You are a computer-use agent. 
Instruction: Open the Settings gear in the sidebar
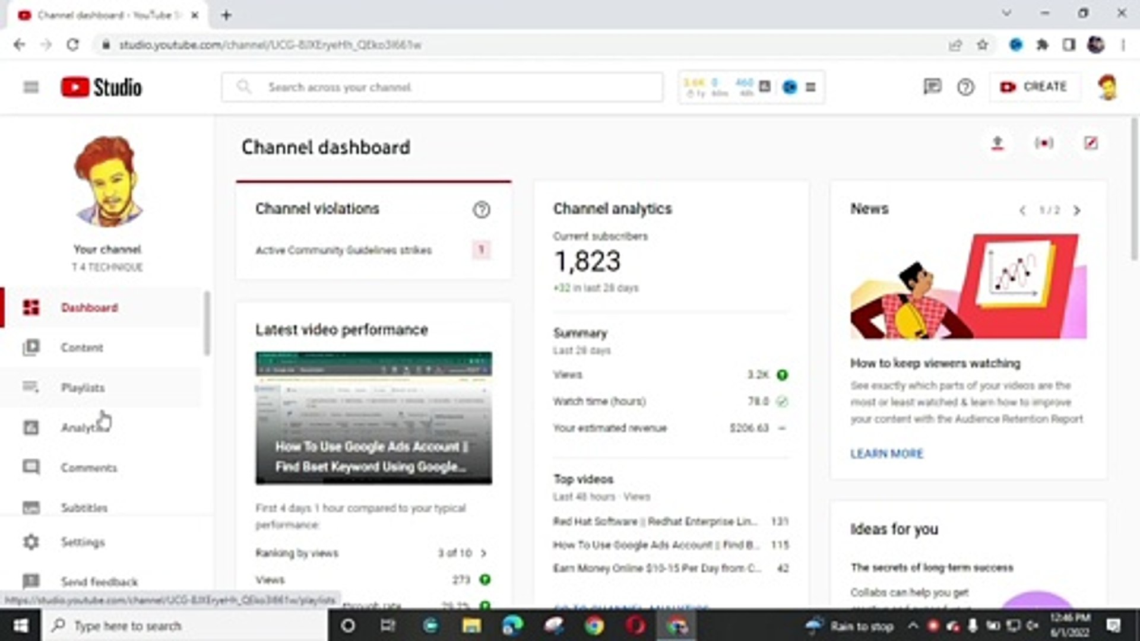[x=31, y=542]
